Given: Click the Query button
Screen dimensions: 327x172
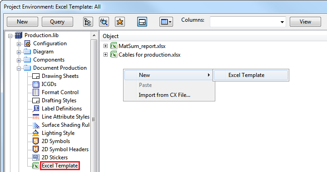Looking at the screenshot, I should click(x=57, y=22).
